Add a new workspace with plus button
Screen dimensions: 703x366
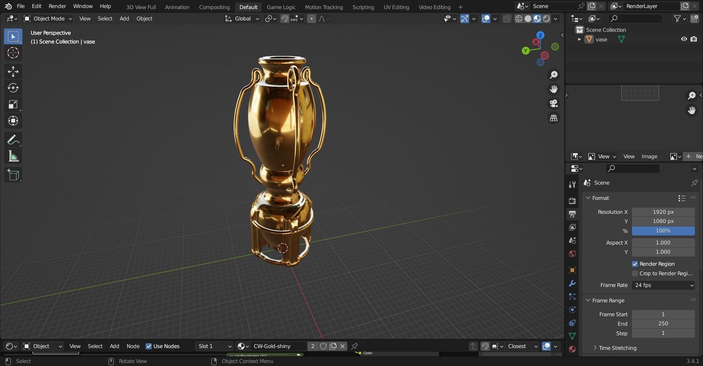(460, 7)
